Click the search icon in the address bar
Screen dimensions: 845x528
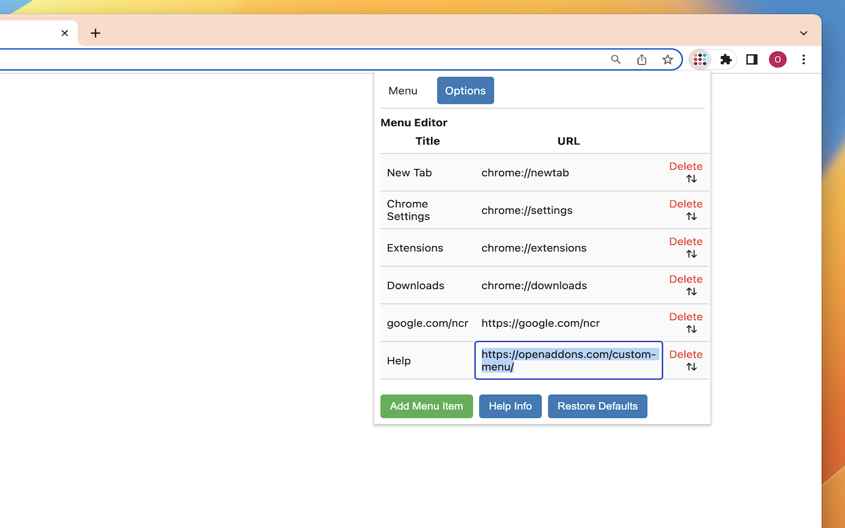[x=615, y=59]
